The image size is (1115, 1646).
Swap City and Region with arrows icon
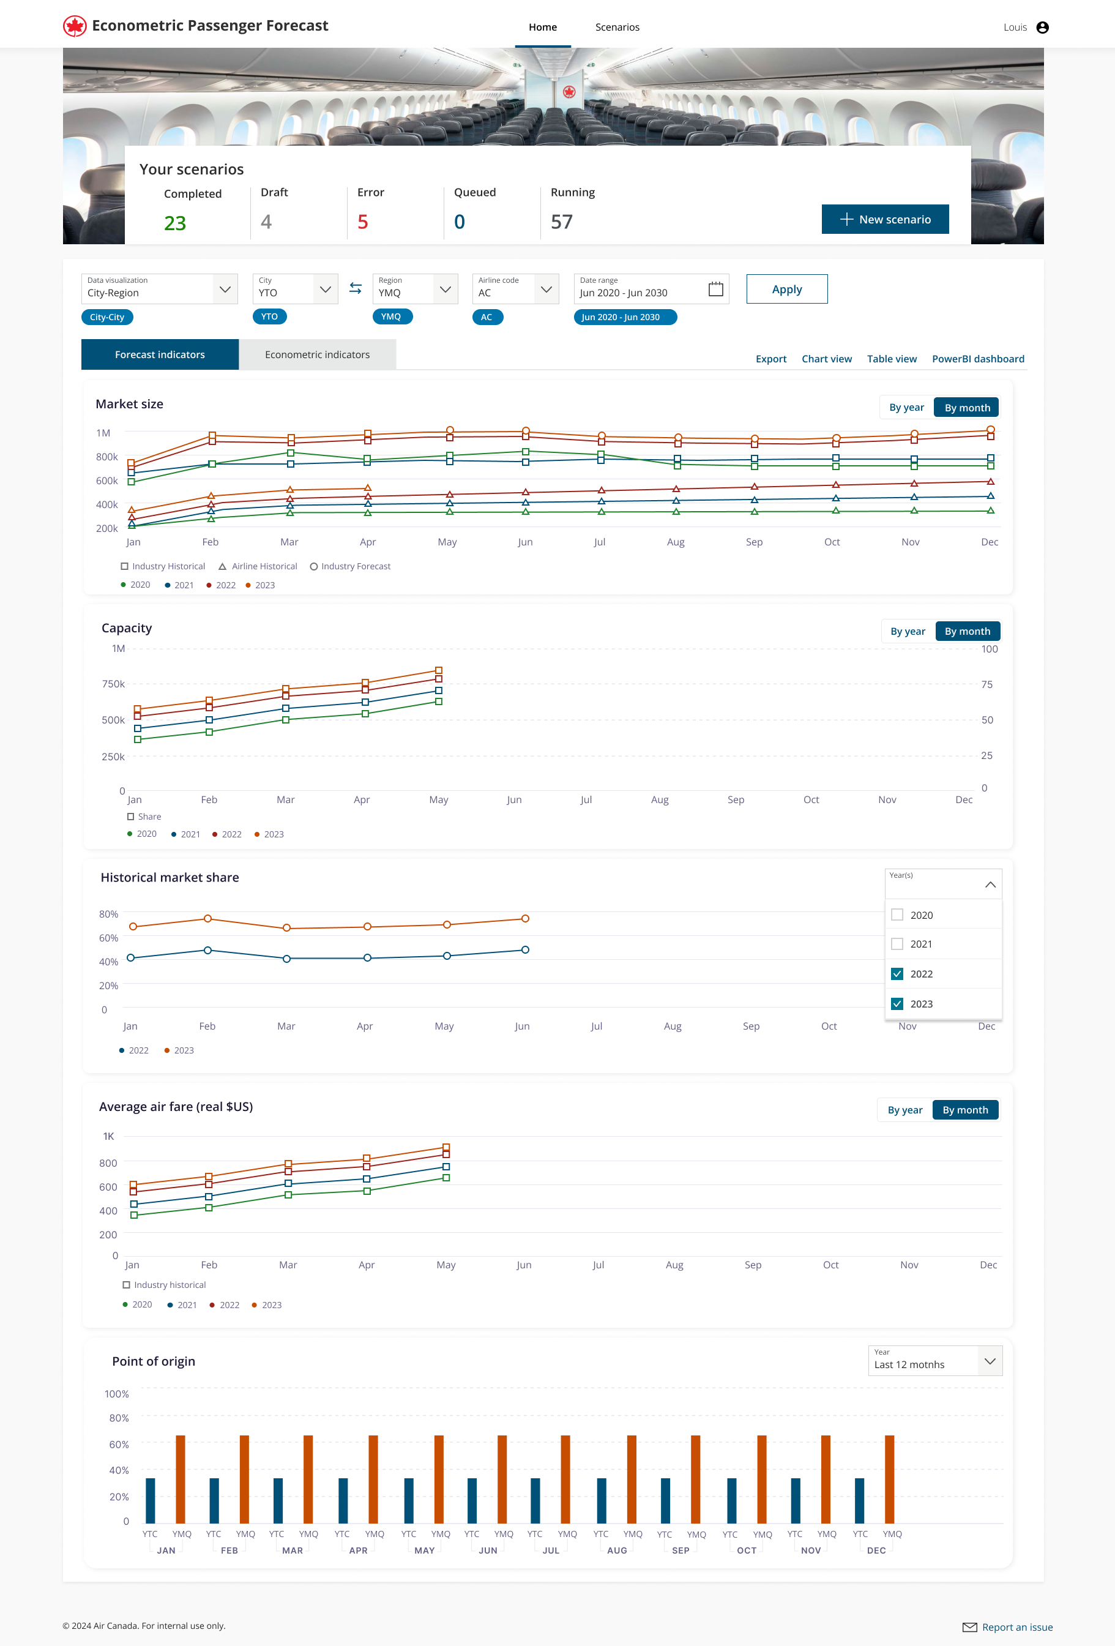tap(356, 288)
